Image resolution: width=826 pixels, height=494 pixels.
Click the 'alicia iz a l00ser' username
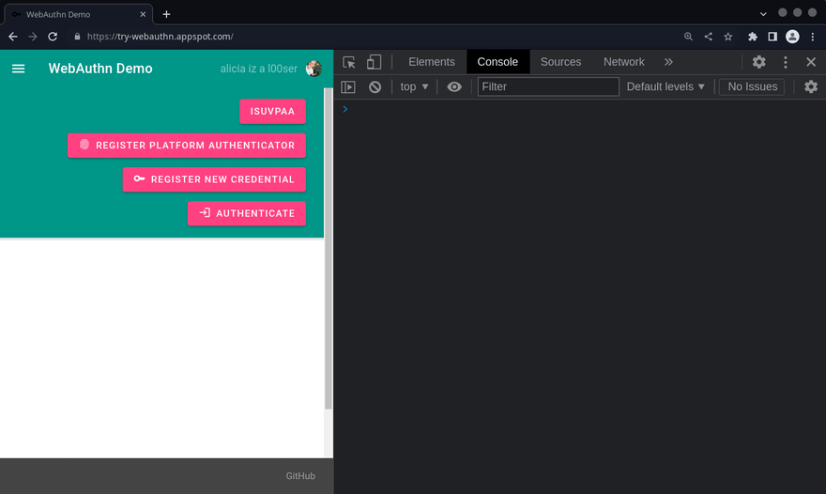pos(259,69)
